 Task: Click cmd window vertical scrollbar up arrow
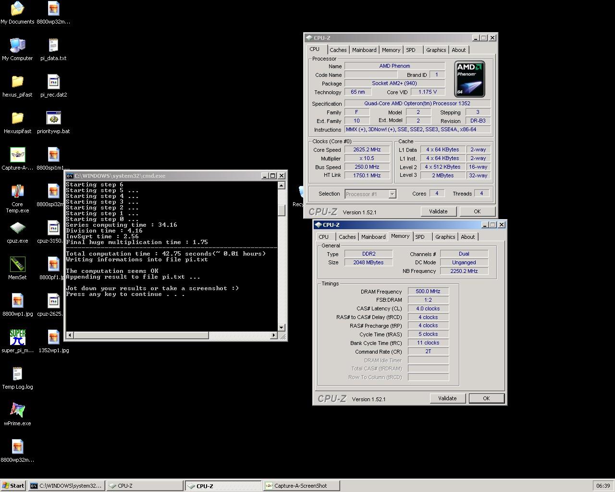[282, 185]
